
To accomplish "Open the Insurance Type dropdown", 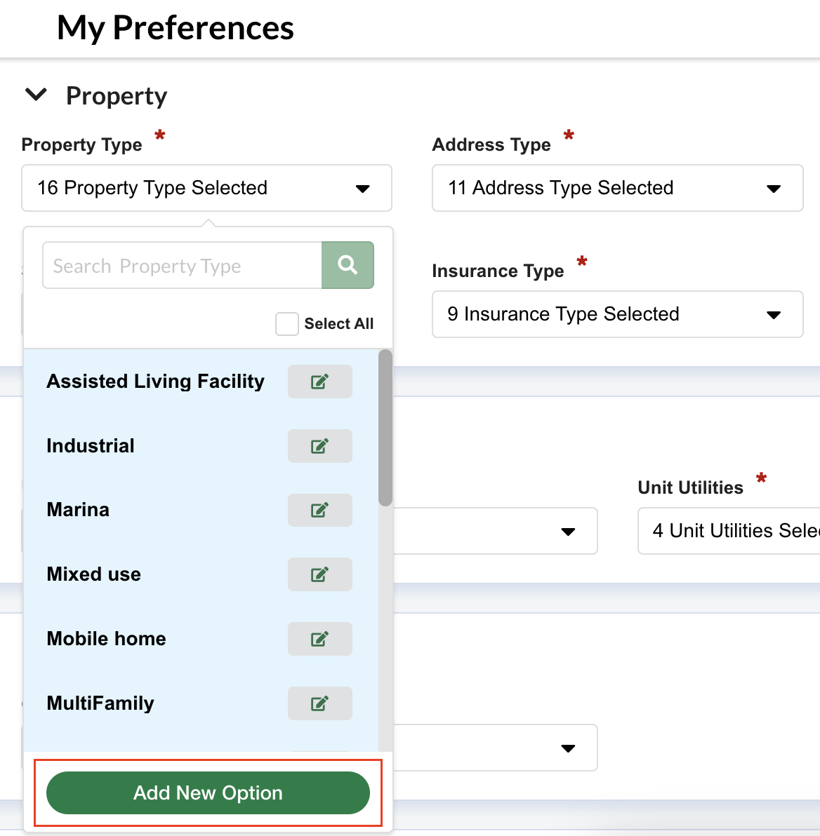I will (x=618, y=314).
